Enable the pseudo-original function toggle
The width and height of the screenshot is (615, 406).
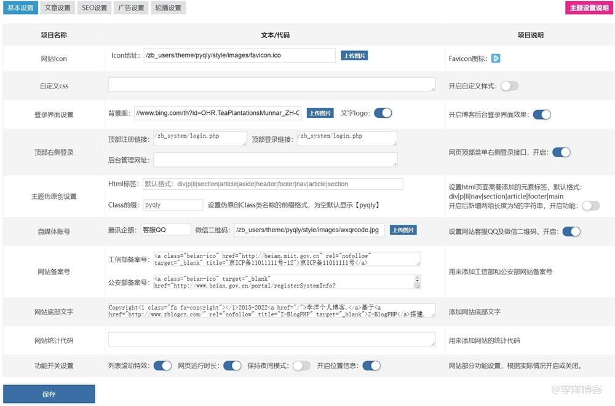click(x=590, y=206)
